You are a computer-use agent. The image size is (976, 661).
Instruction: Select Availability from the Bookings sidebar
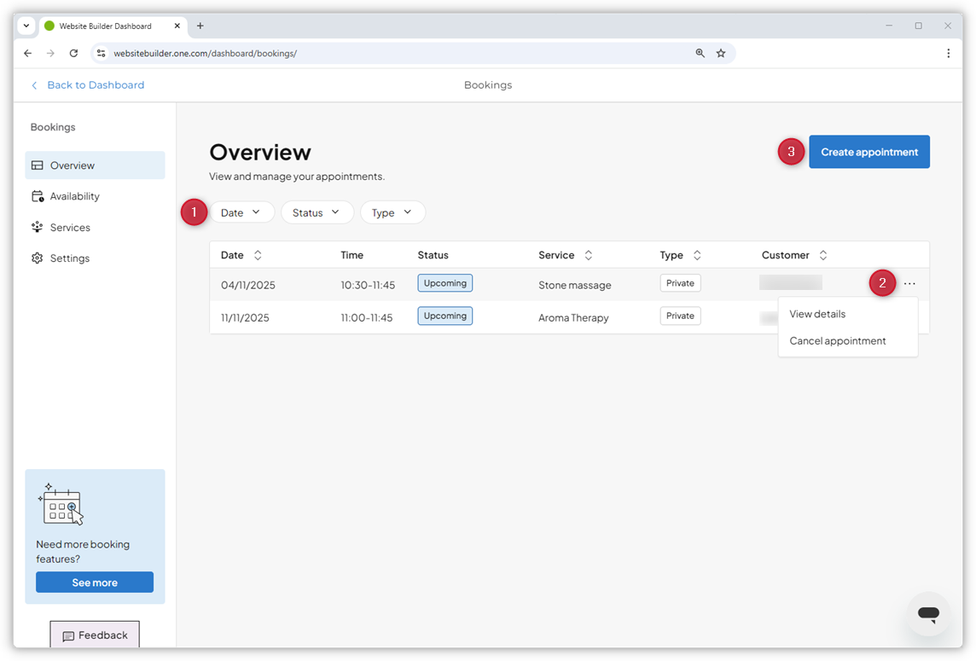(x=74, y=195)
